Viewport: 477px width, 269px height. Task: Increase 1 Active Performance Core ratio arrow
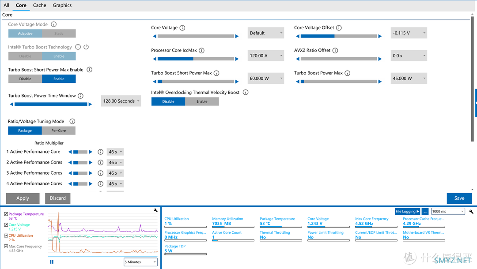[91, 152]
